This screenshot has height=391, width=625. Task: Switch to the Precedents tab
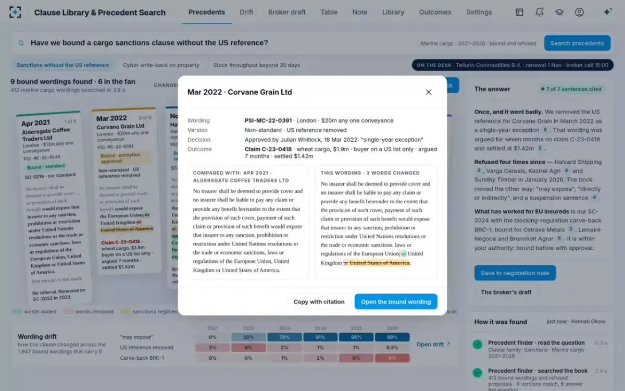(207, 12)
